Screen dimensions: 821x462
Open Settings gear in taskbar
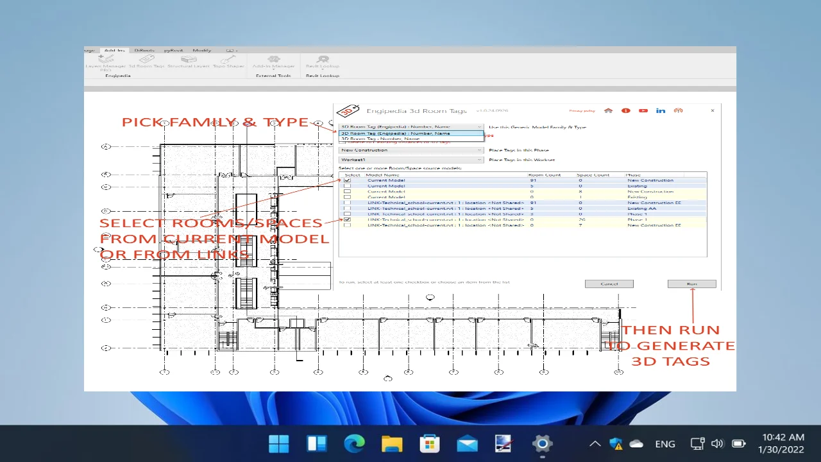coord(543,443)
